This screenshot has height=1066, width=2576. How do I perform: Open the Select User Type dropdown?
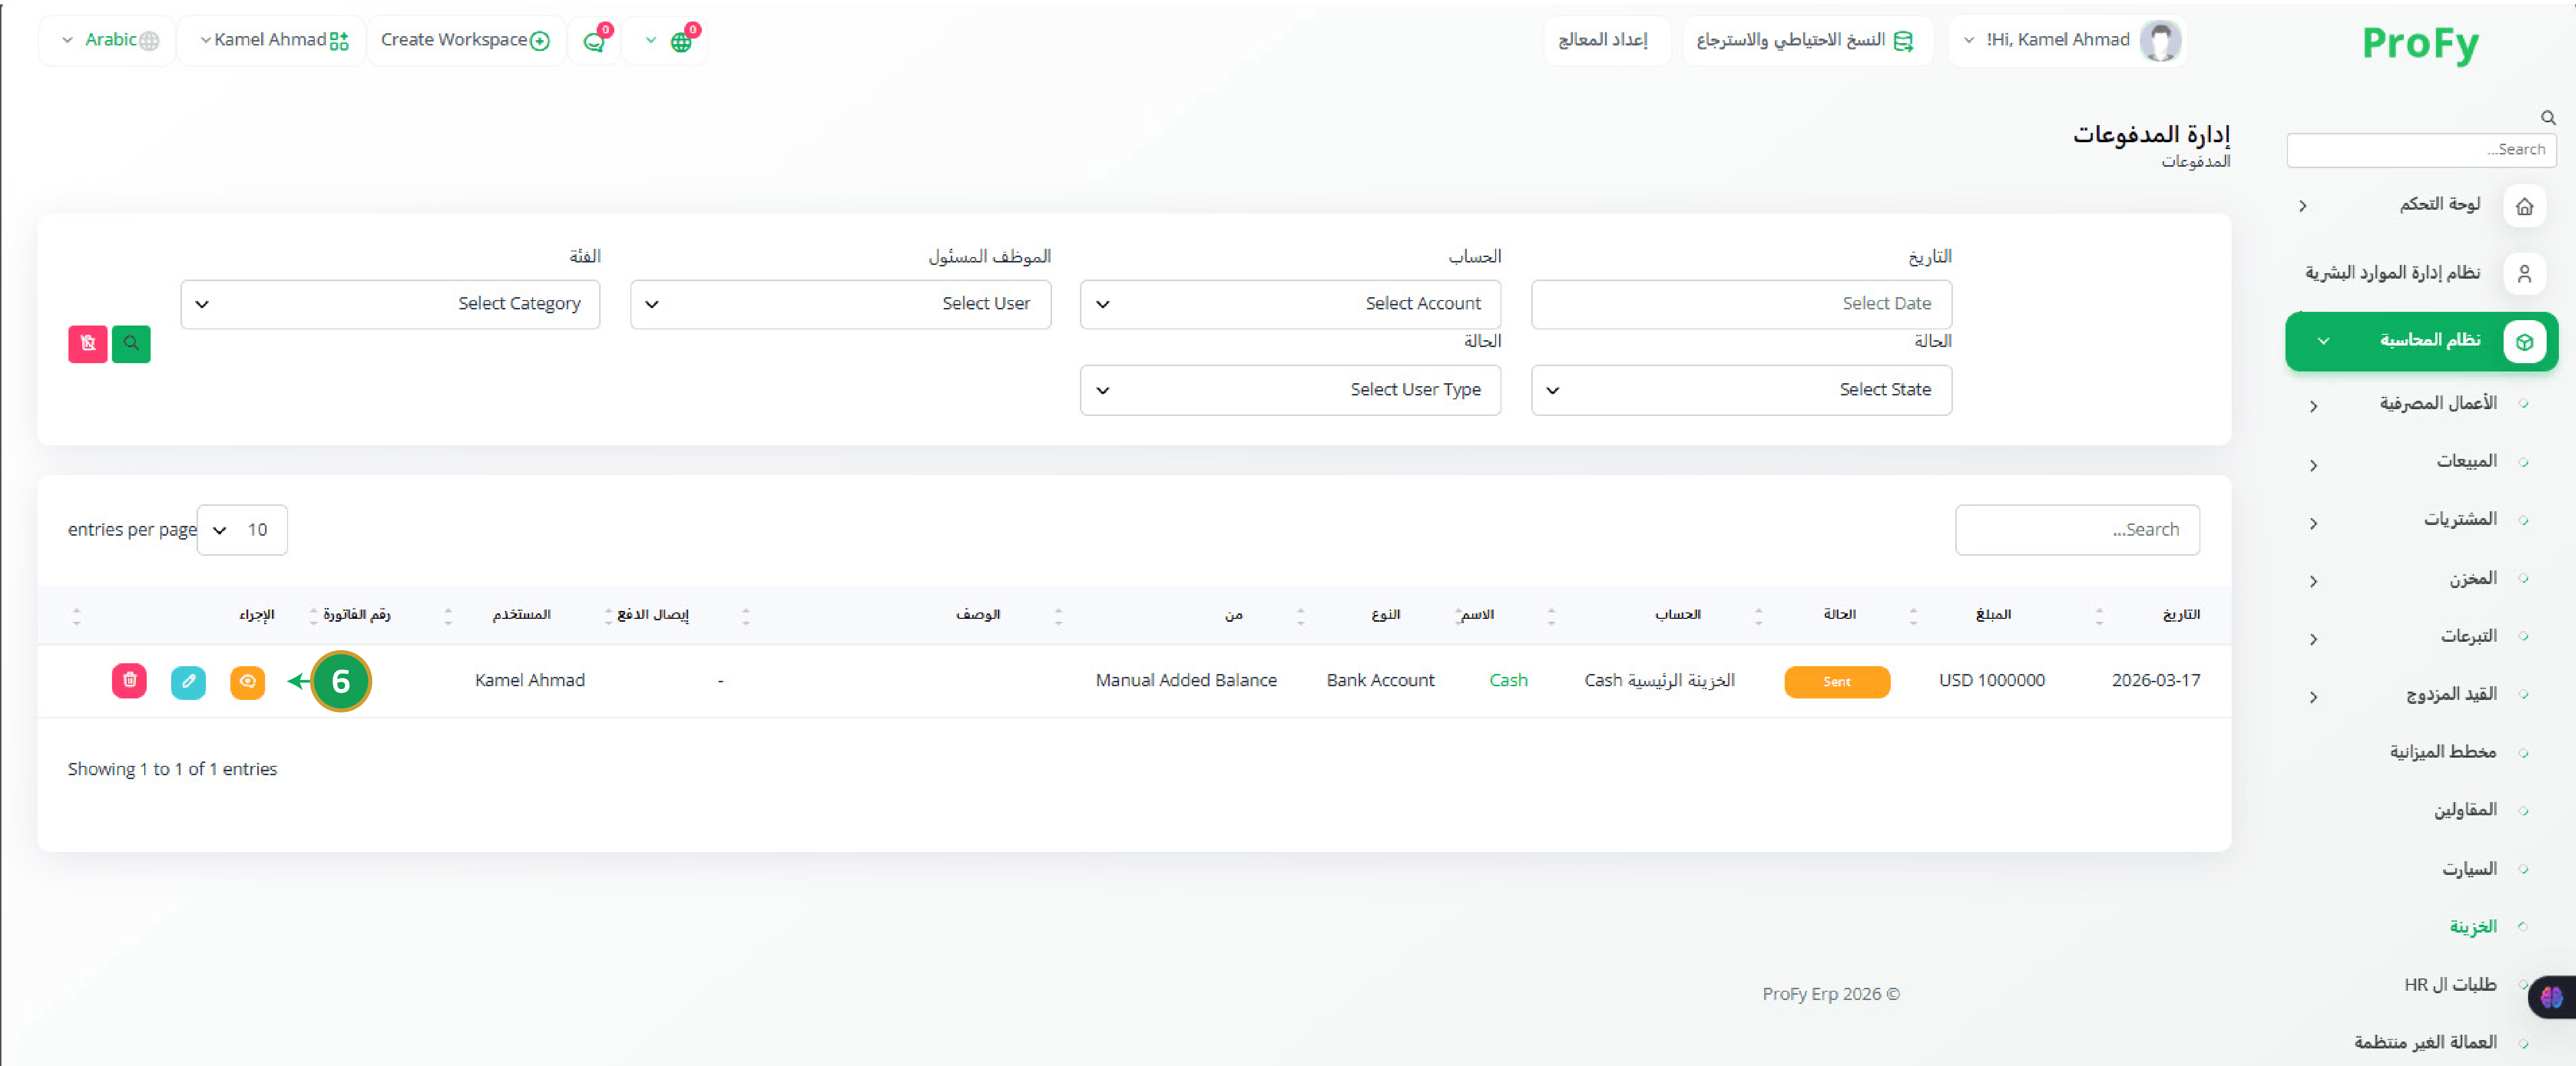tap(1290, 390)
